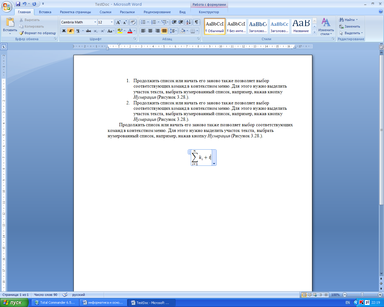
Task: Zoom out minus button in status bar
Action: [x=345, y=295]
